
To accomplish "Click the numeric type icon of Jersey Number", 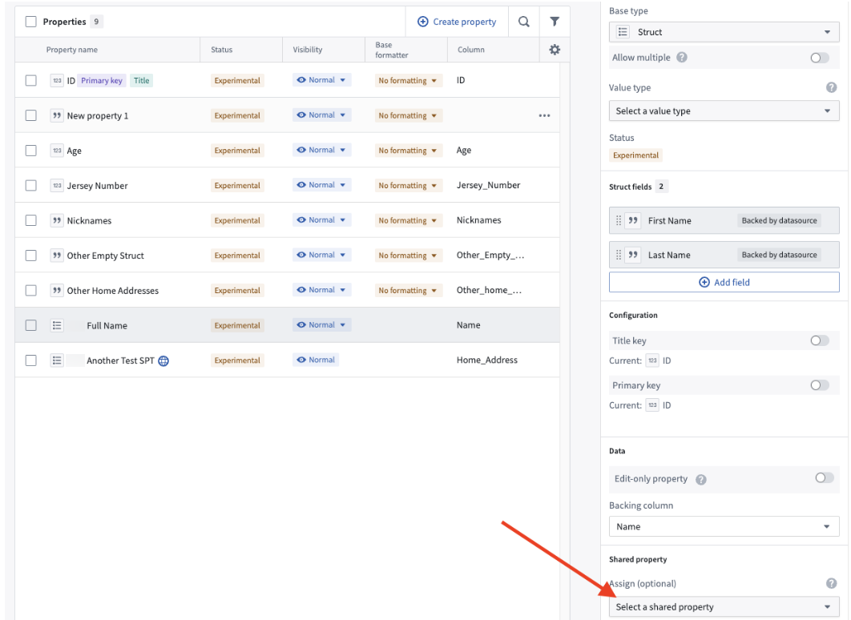I will pos(57,186).
